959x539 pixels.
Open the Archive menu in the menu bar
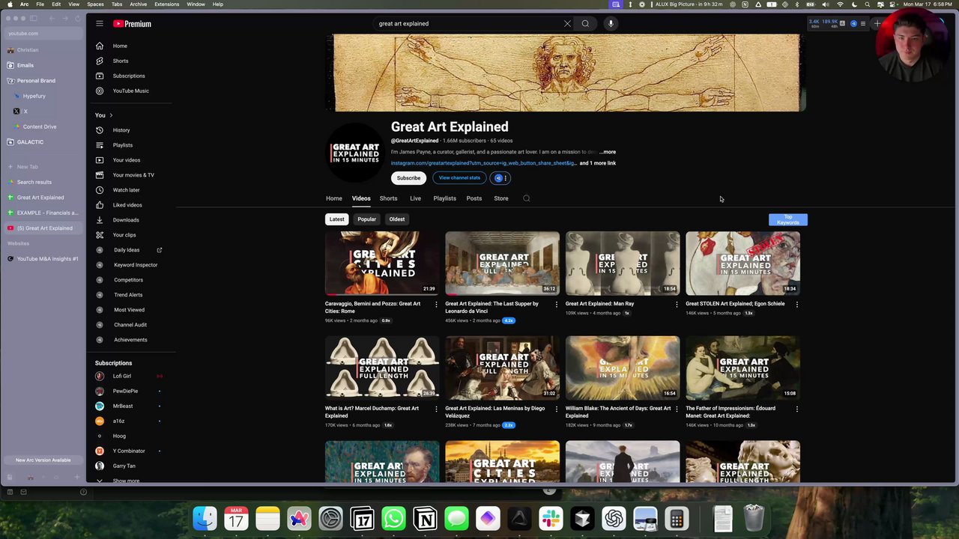[x=139, y=4]
